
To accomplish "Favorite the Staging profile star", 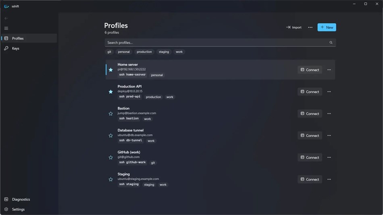I will tap(110, 180).
